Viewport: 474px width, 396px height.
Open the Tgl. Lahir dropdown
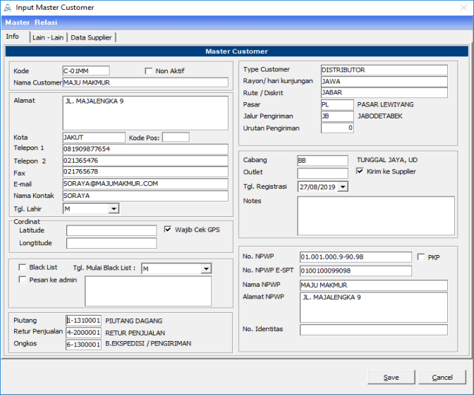pyautogui.click(x=114, y=209)
